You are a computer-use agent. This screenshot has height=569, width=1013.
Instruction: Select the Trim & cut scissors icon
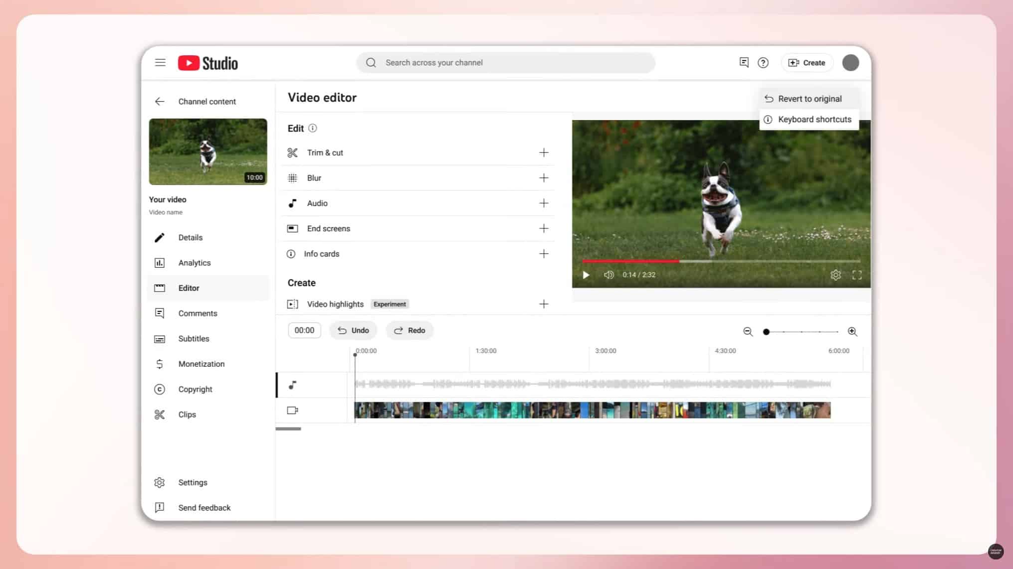point(293,152)
